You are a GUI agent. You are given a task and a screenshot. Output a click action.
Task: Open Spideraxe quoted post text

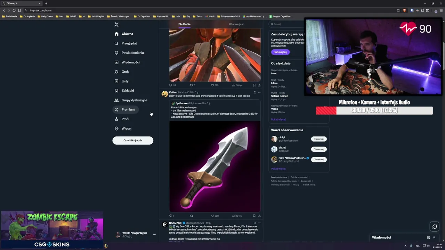point(214,112)
